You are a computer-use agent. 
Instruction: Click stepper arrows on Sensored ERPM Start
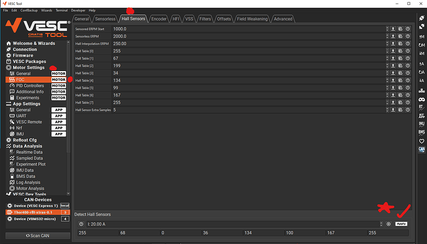(387, 29)
